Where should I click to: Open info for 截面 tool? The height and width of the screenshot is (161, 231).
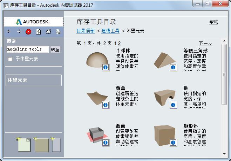coord(106,143)
